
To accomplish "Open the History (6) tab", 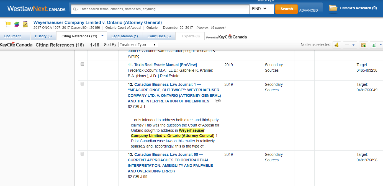I will coord(43,36).
